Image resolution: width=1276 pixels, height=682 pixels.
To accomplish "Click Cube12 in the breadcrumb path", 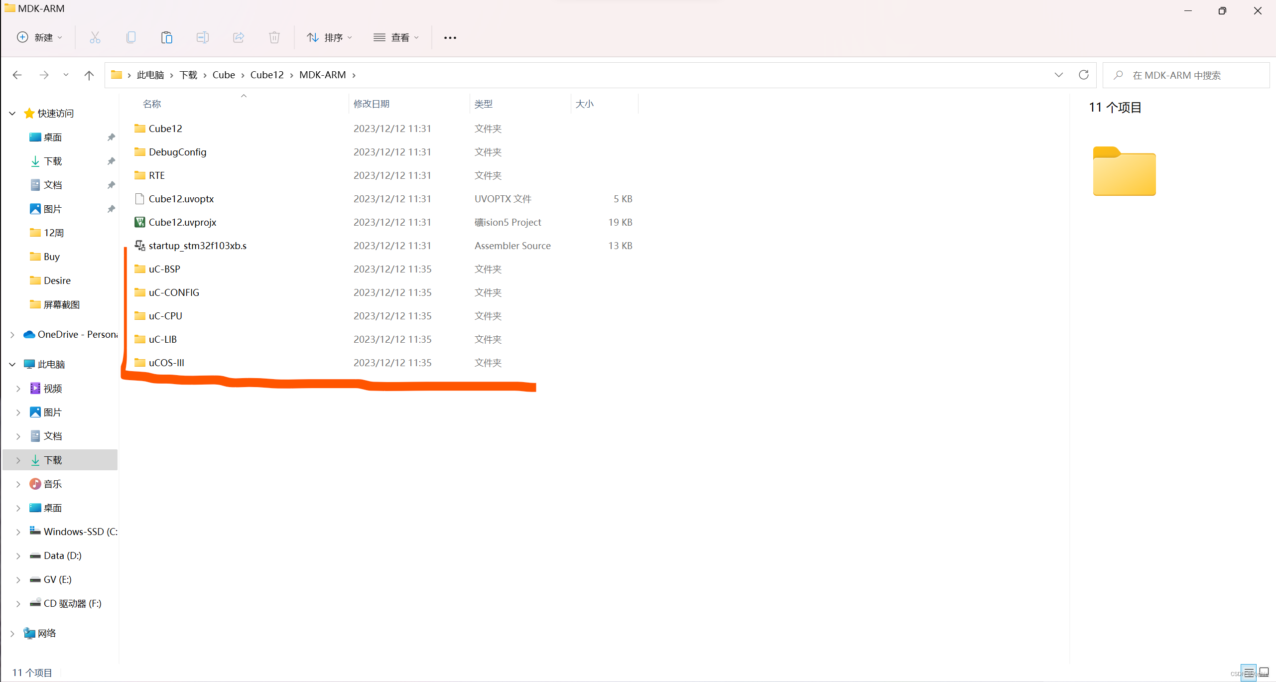I will pyautogui.click(x=267, y=75).
